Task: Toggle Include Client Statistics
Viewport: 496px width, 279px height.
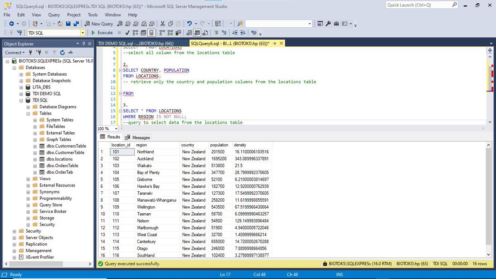Action: click(178, 33)
